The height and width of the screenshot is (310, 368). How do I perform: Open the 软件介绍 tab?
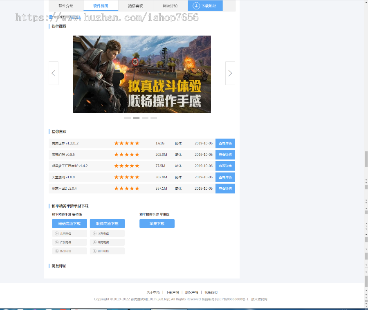tap(66, 6)
